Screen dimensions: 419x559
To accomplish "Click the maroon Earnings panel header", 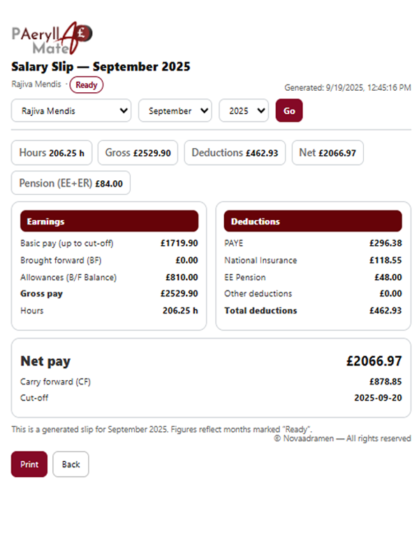I will 109,221.
